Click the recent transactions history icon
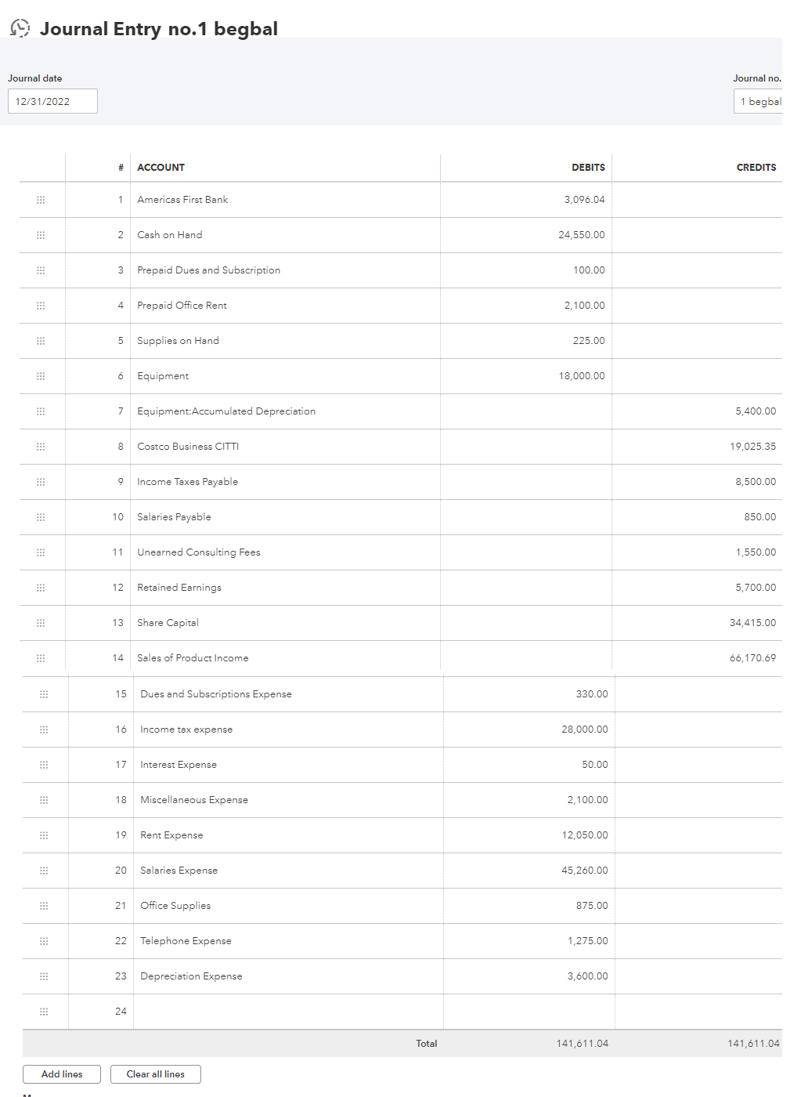 coord(20,28)
